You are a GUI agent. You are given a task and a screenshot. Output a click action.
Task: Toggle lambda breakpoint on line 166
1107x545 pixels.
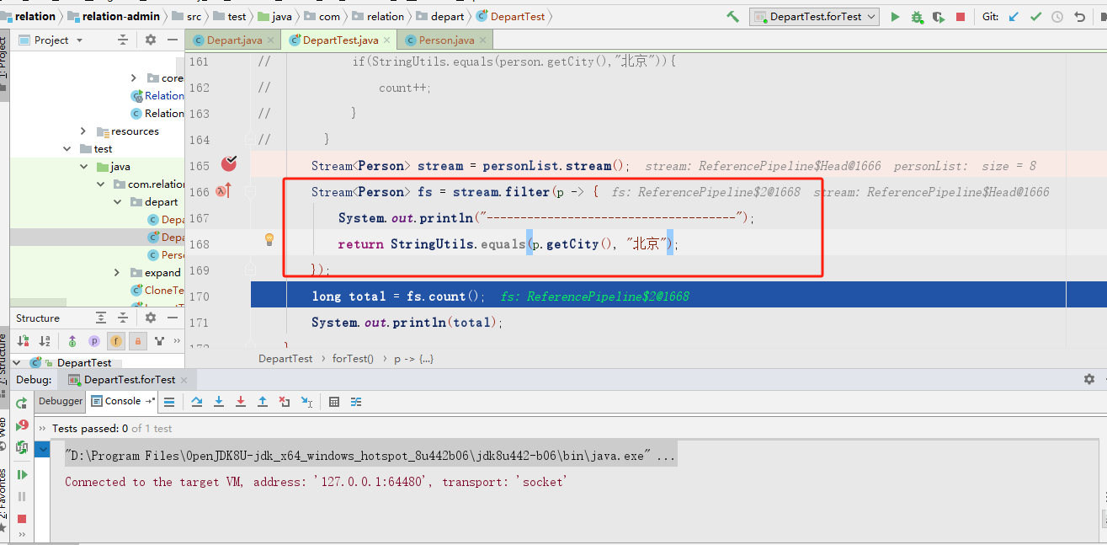tap(223, 191)
